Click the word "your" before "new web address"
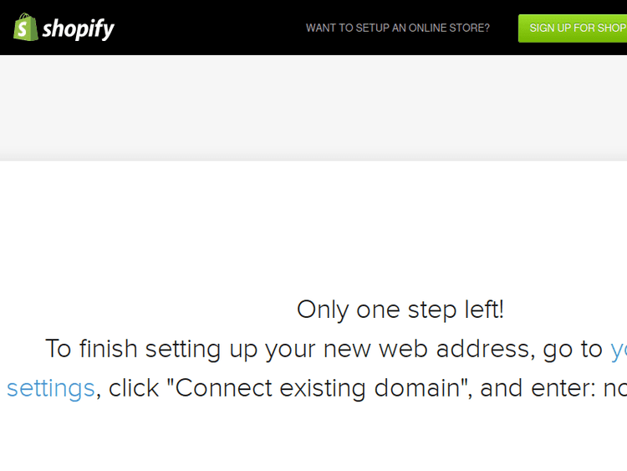The image size is (627, 471). [291, 349]
